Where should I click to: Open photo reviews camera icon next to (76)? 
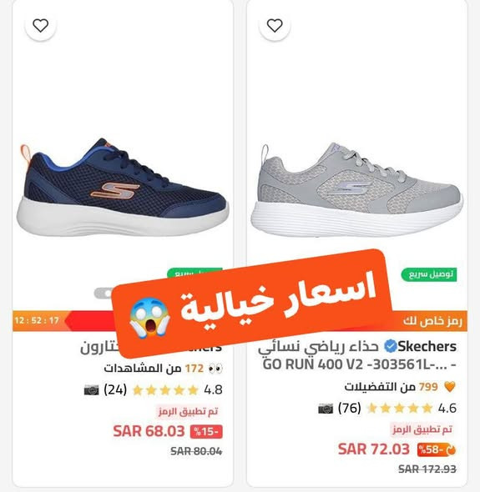[x=326, y=409]
